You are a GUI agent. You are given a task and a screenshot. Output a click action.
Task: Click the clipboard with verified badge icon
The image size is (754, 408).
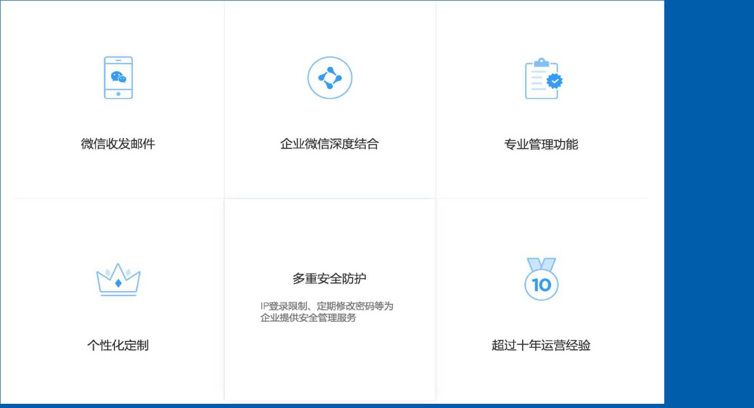tap(543, 79)
